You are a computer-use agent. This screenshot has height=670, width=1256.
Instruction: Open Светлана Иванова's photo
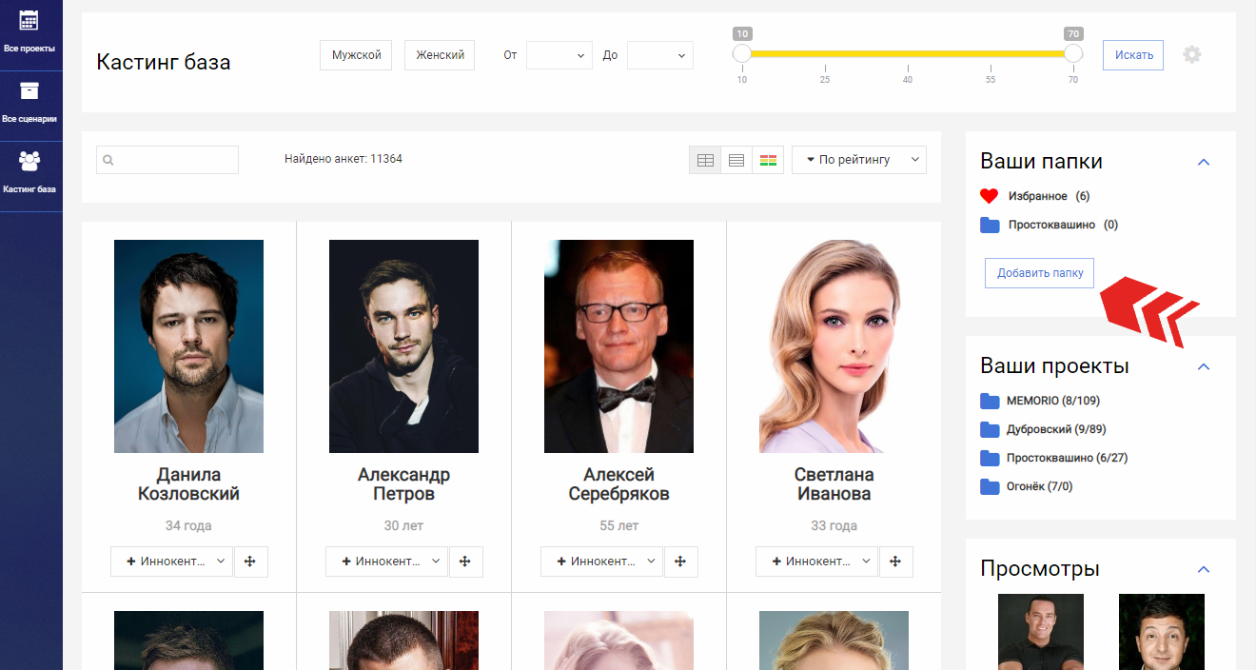pyautogui.click(x=834, y=346)
